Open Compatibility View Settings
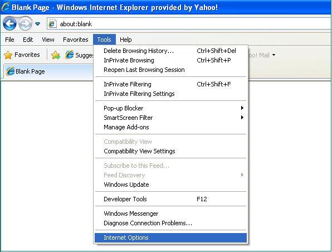The height and width of the screenshot is (252, 332). [170, 151]
